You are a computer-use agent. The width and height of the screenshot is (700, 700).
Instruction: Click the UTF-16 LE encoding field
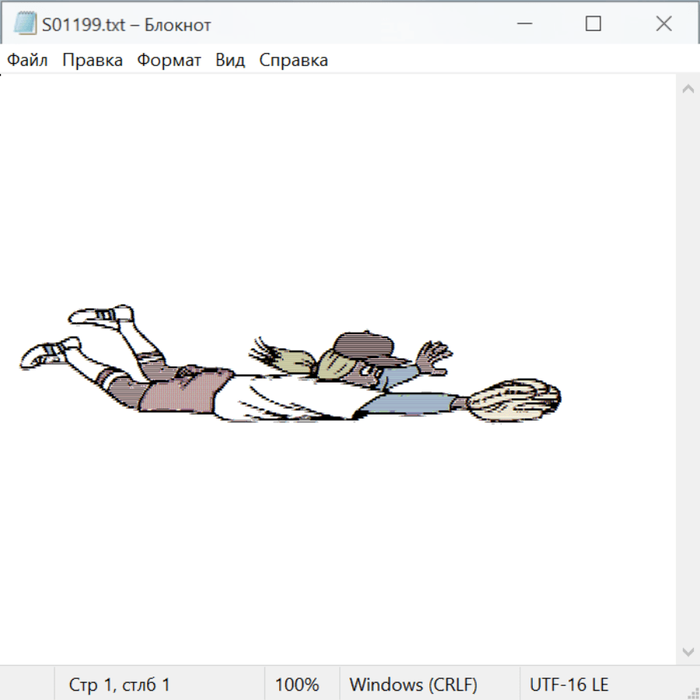click(x=569, y=685)
